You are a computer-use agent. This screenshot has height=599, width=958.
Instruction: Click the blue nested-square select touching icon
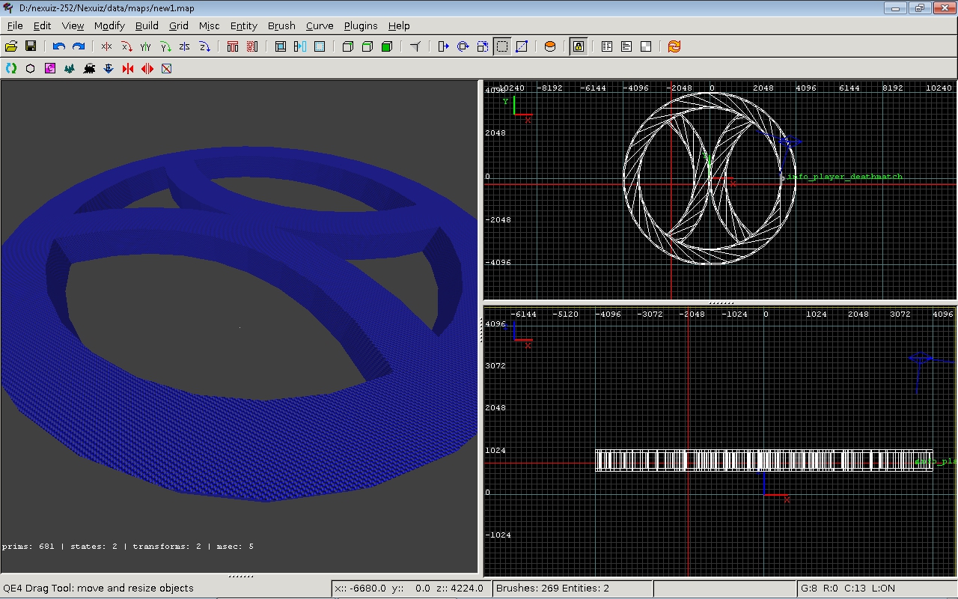tap(281, 46)
